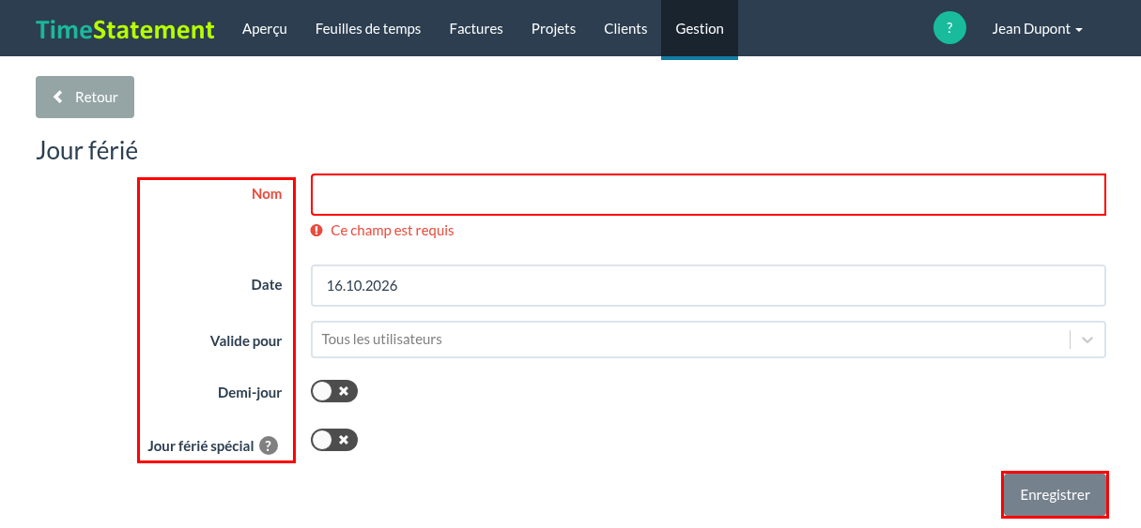Click the "Date" field label
1141x528 pixels.
(x=267, y=284)
